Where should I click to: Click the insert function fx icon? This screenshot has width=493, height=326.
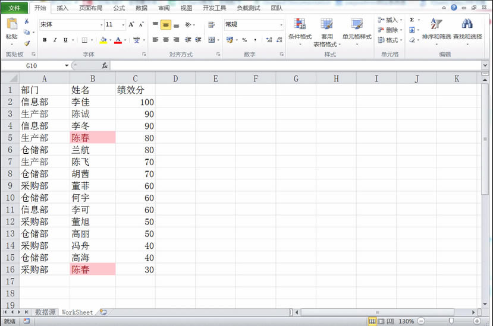coord(105,66)
